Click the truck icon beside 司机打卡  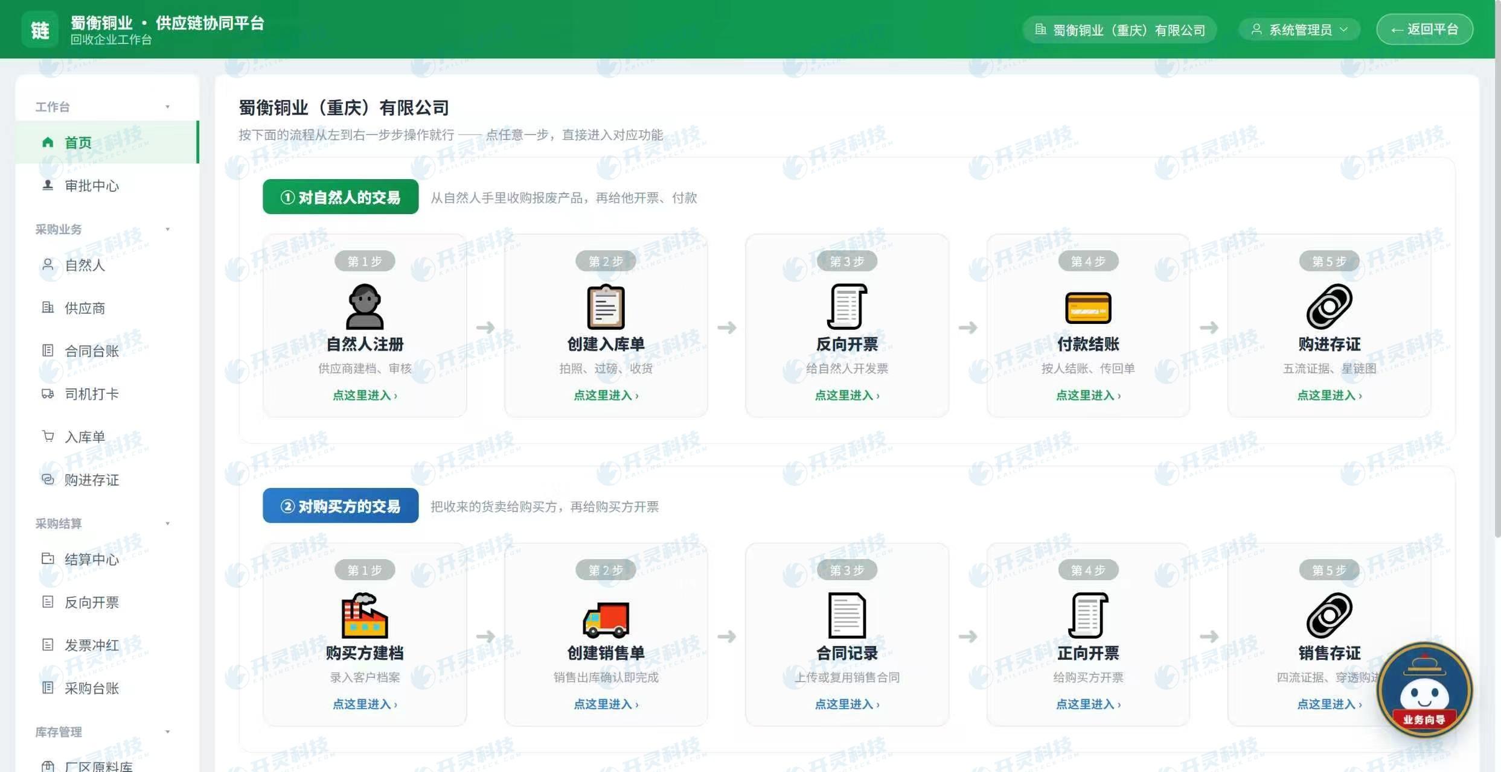click(x=48, y=393)
